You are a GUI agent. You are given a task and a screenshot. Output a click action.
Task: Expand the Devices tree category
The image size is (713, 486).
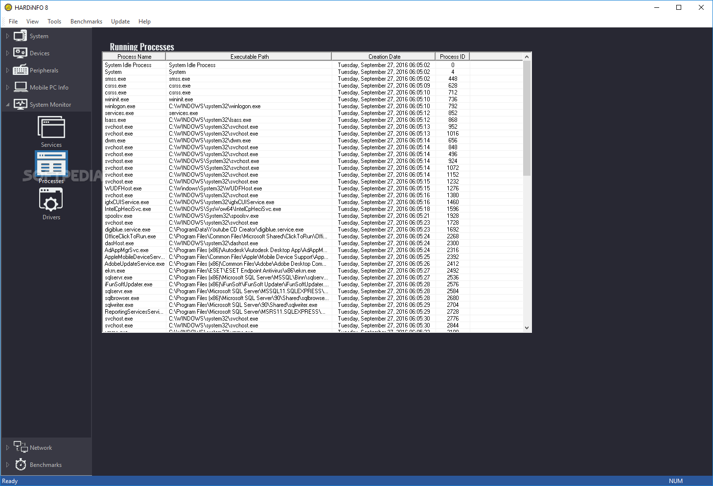(7, 53)
